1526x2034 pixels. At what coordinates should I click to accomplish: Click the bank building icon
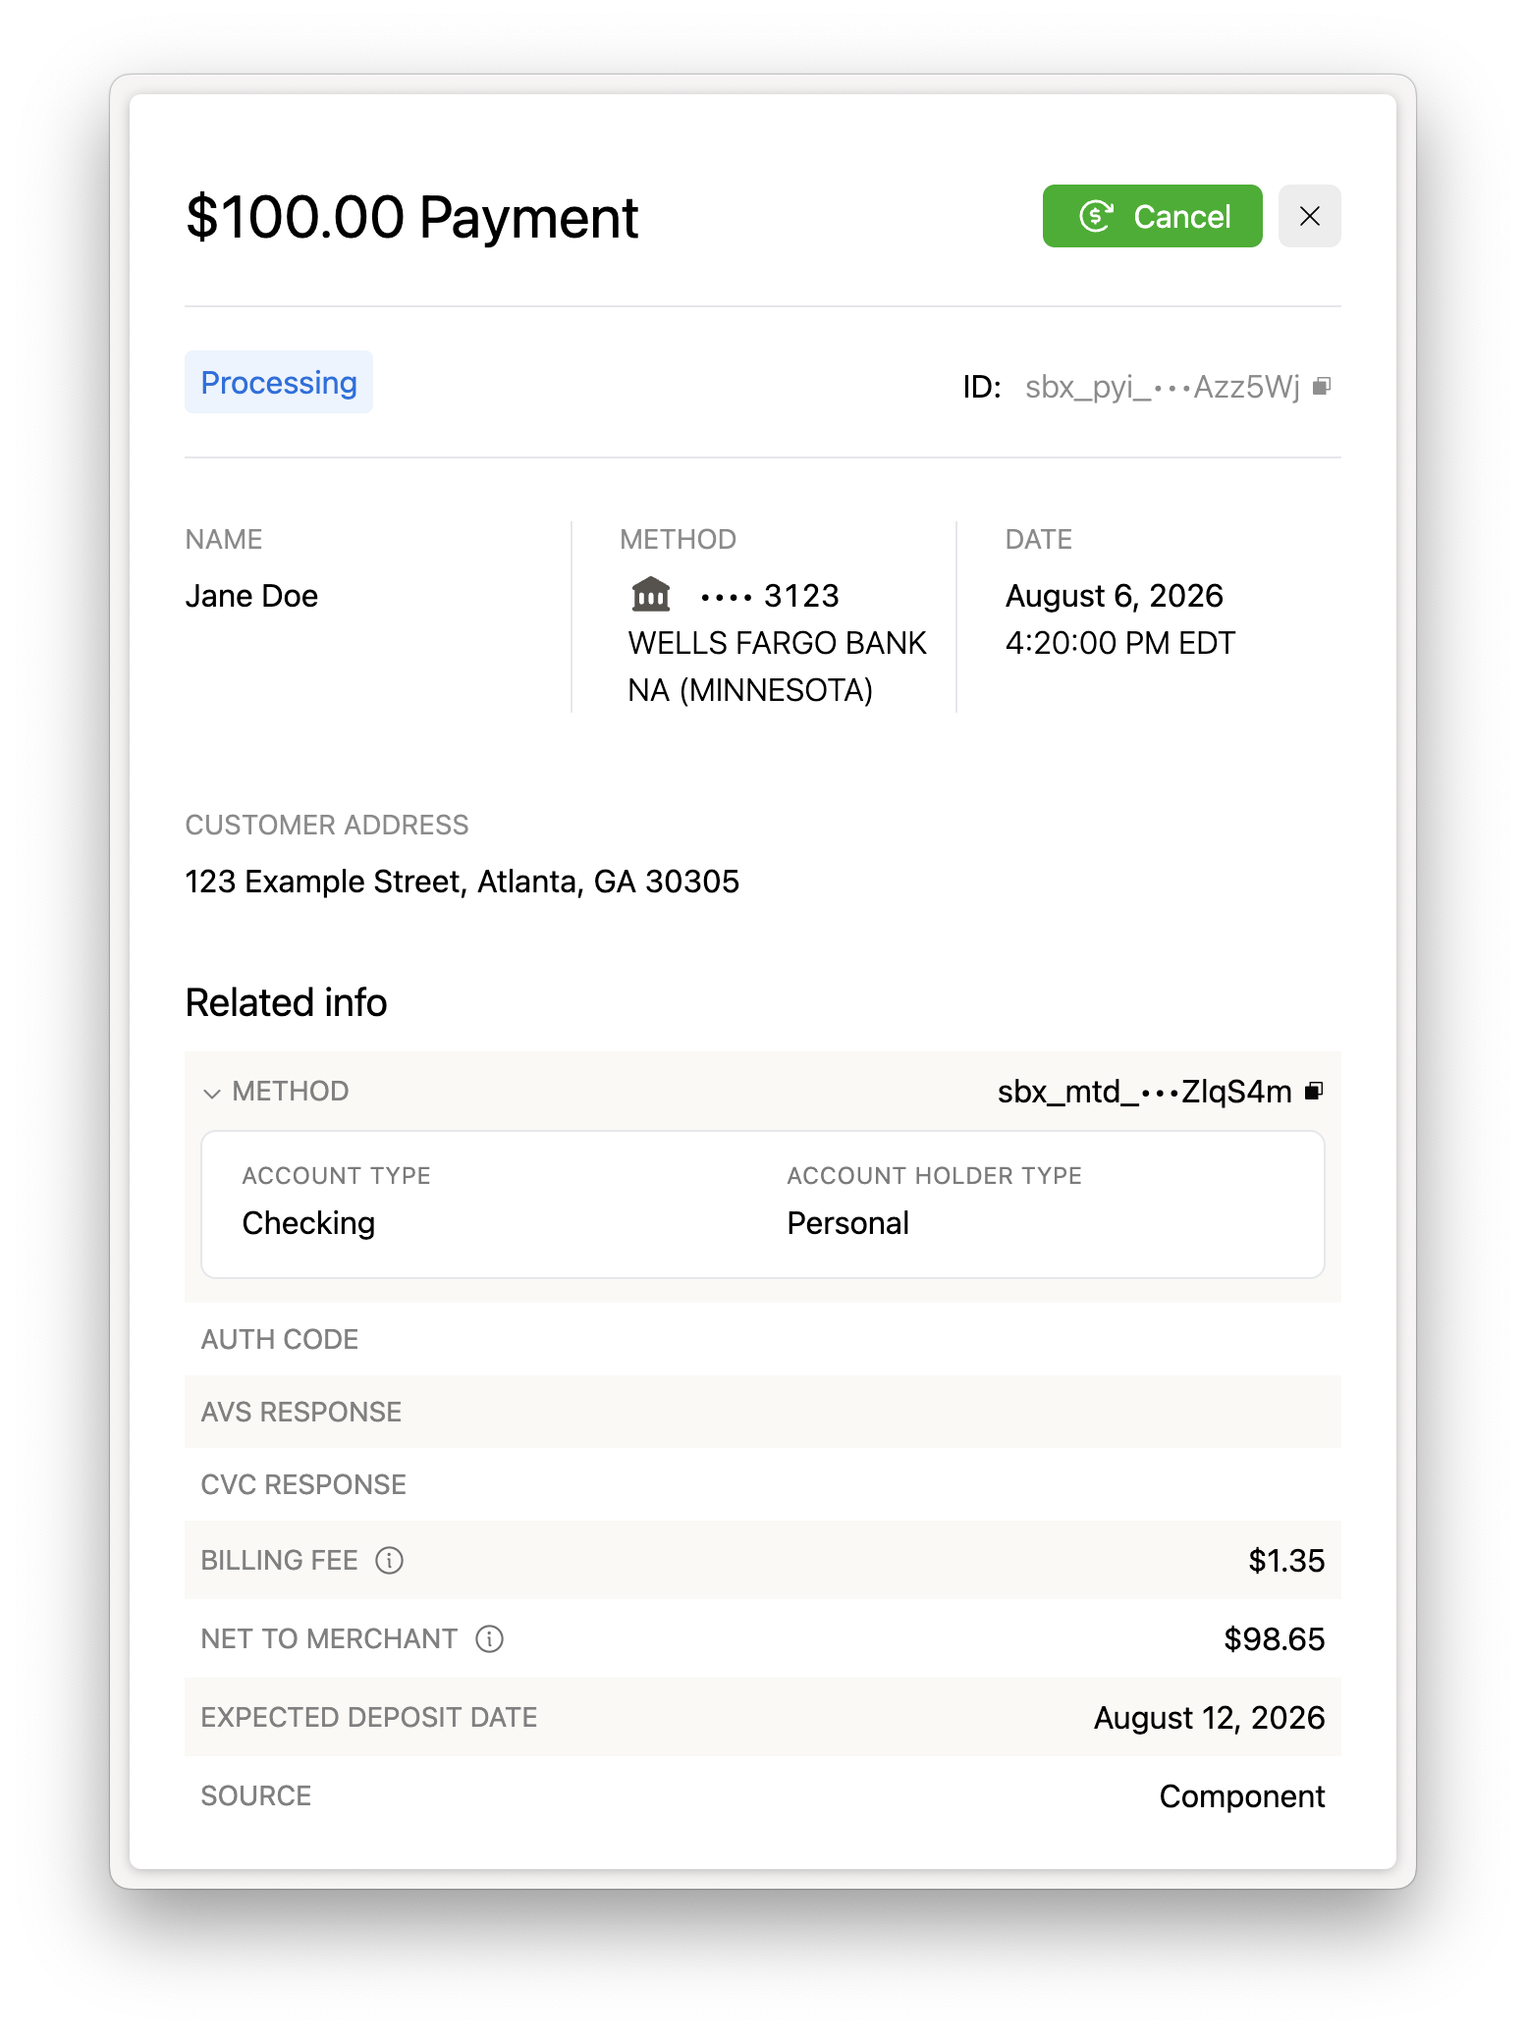click(x=650, y=595)
